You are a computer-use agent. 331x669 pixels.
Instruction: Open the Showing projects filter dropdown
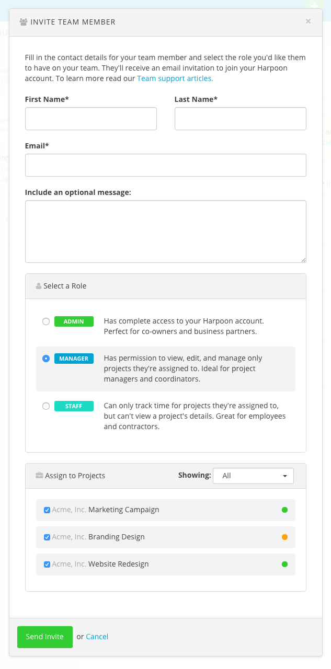(x=253, y=476)
